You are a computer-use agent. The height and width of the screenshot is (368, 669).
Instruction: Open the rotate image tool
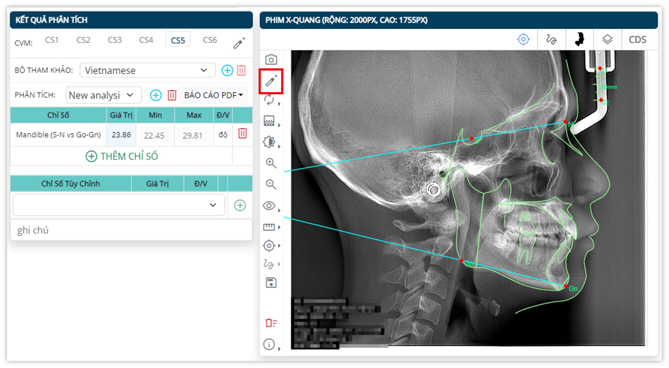[269, 100]
